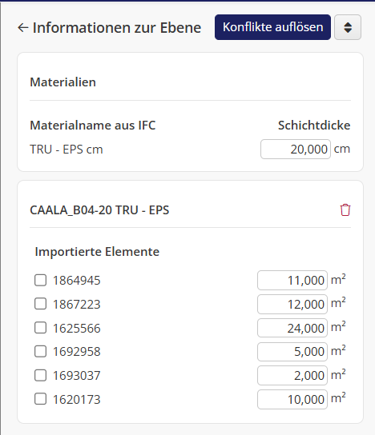
Task: Click the Konflikte auflösen button
Action: click(x=272, y=27)
